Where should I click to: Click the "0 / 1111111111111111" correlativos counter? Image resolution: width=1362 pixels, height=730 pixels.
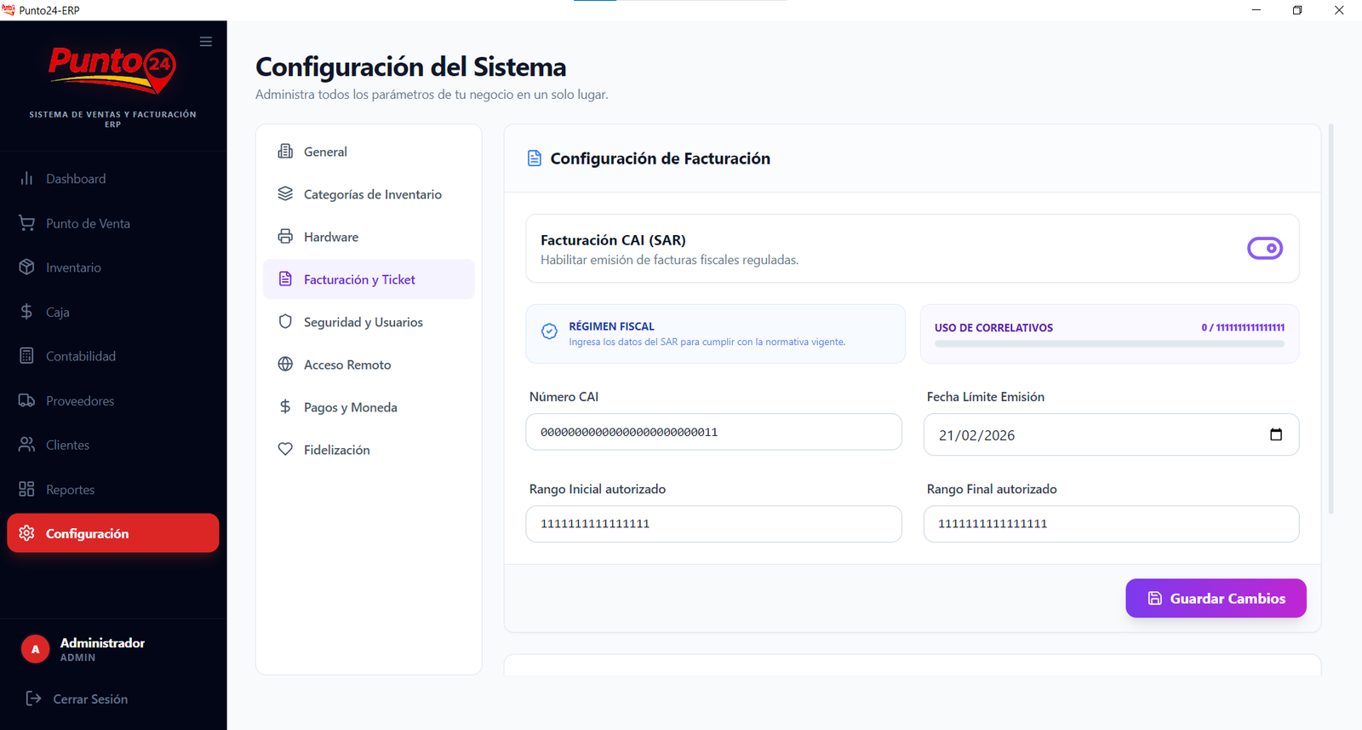point(1243,327)
